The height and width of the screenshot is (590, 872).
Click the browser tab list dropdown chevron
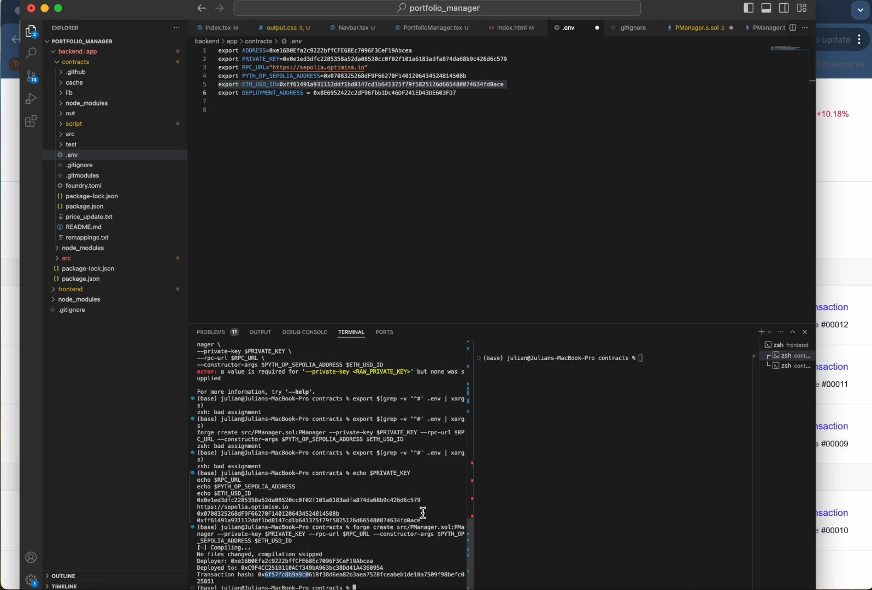coord(861,10)
